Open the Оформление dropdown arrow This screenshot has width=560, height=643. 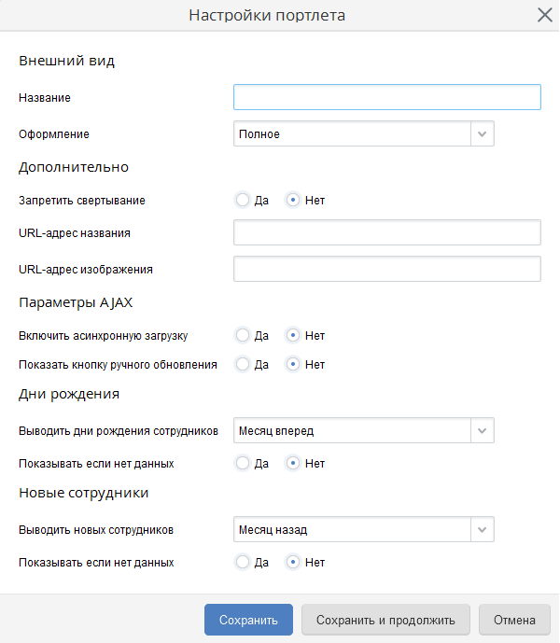[x=483, y=133]
